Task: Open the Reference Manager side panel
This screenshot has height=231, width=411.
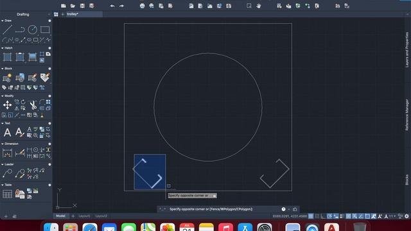Action: (407, 114)
